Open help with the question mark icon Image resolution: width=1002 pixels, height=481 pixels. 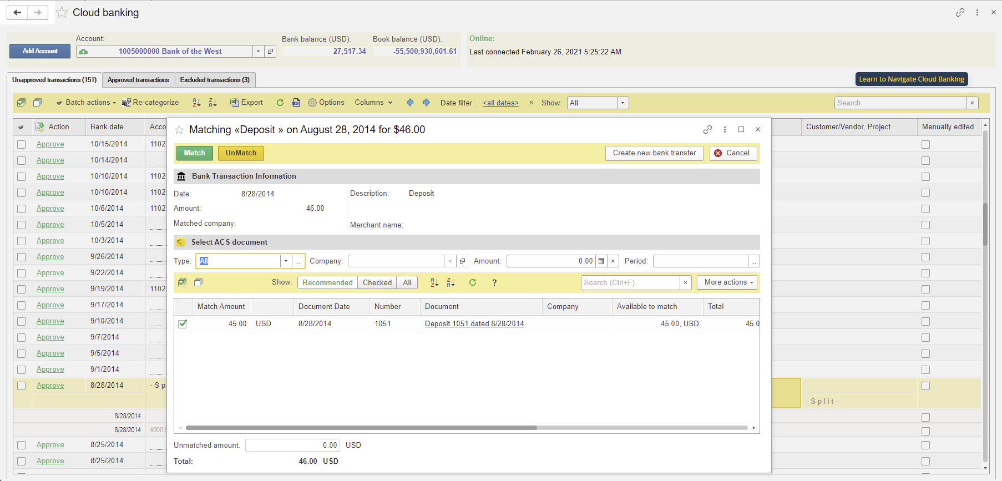494,283
